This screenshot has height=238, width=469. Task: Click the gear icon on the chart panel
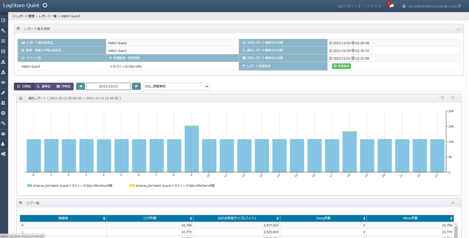pyautogui.click(x=442, y=97)
